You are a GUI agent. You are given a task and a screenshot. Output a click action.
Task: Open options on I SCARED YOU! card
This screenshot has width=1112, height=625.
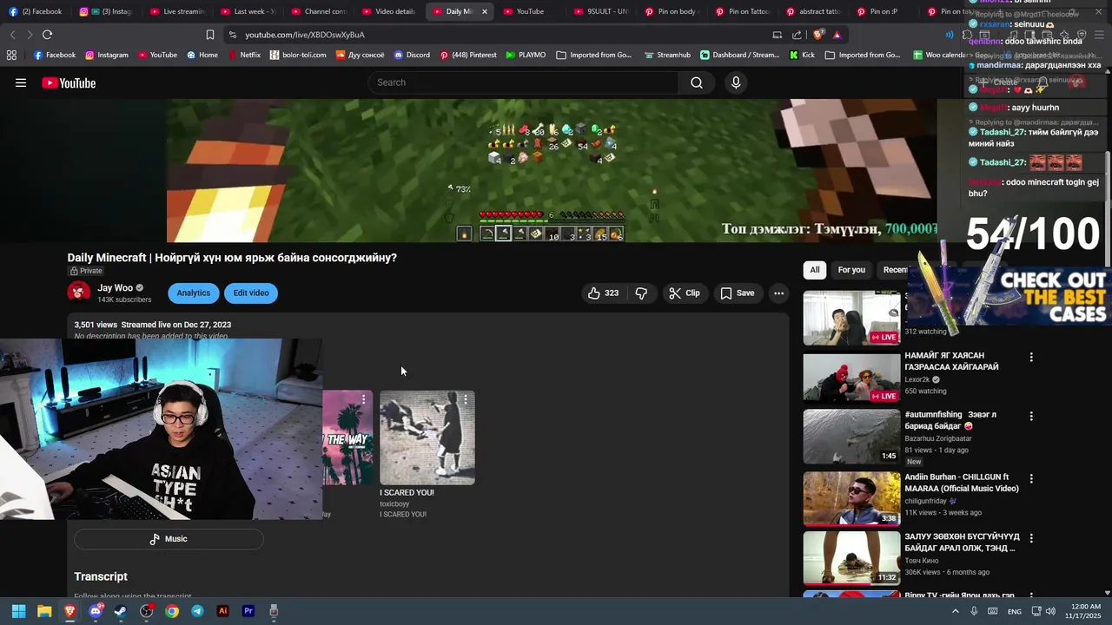[466, 400]
